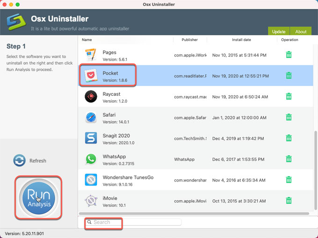The height and width of the screenshot is (238, 318).
Task: Click the horizontal scrollbar below app list
Action: (x=194, y=214)
